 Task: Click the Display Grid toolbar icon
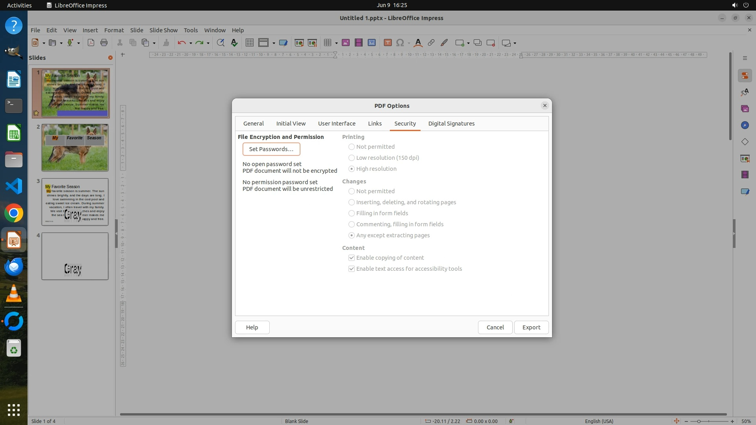point(249,43)
